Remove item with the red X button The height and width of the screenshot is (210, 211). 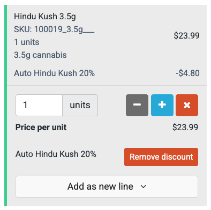[x=187, y=106]
